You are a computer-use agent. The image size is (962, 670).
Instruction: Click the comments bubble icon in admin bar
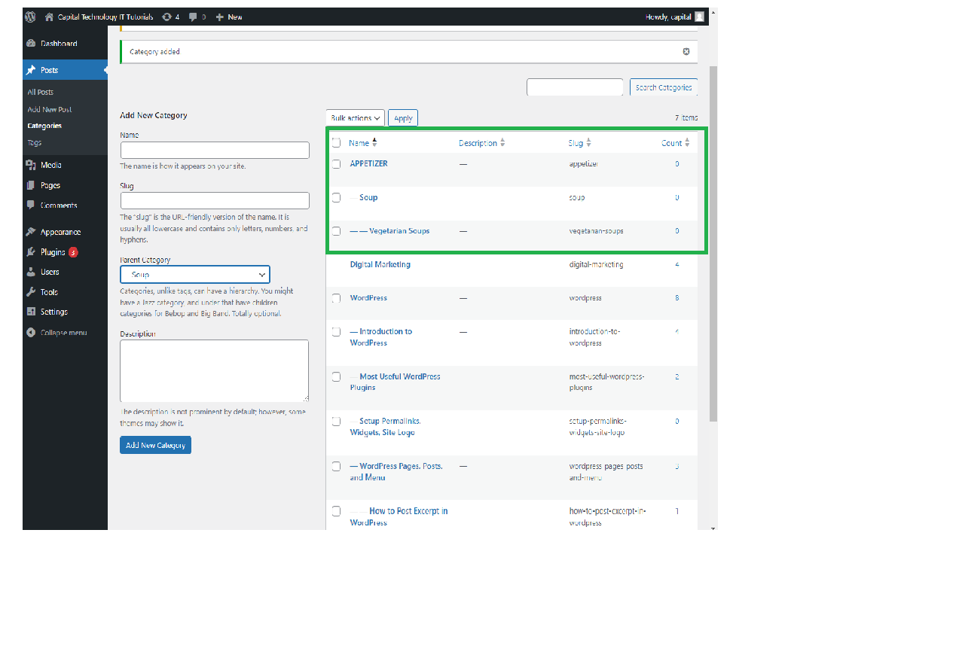(194, 17)
